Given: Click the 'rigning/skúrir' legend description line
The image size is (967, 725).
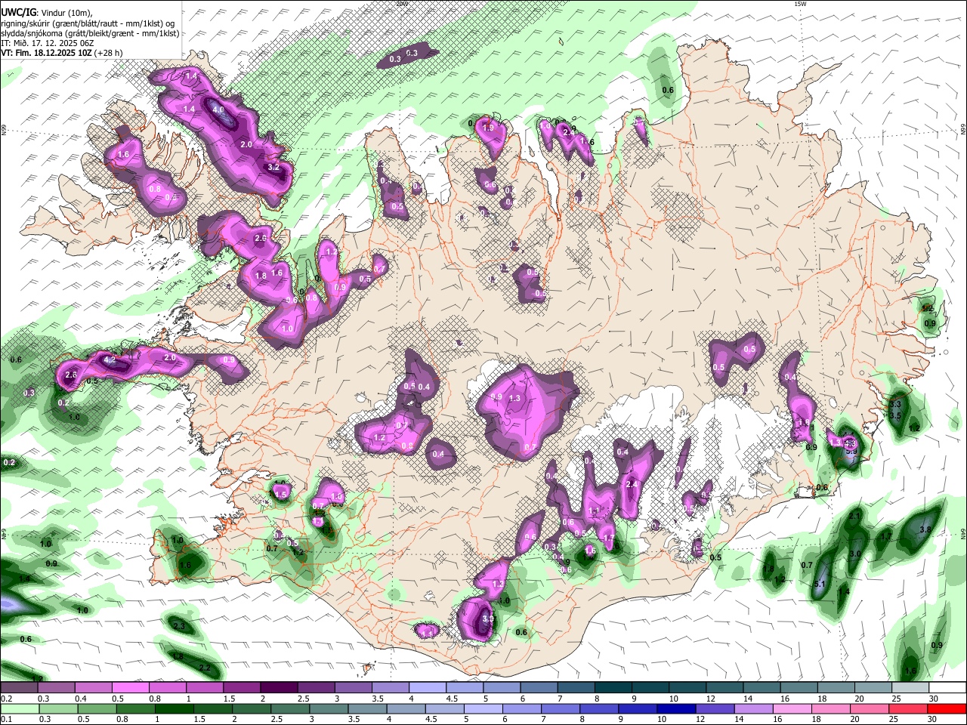Looking at the screenshot, I should (88, 23).
